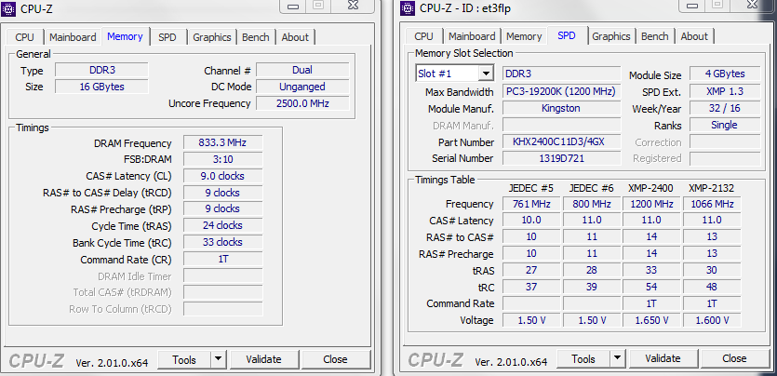Go to Graphics tab in the et3flp window
The width and height of the screenshot is (777, 376).
tap(611, 36)
